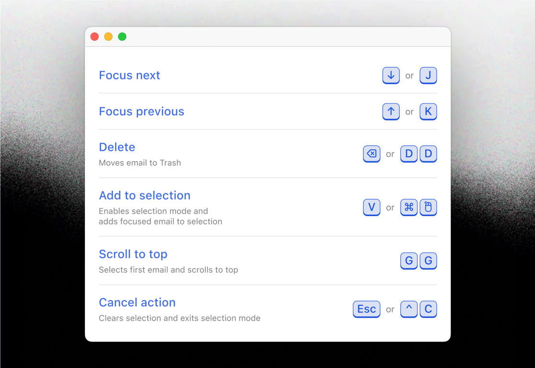Open the Add to selection entry
535x368 pixels.
click(x=144, y=195)
